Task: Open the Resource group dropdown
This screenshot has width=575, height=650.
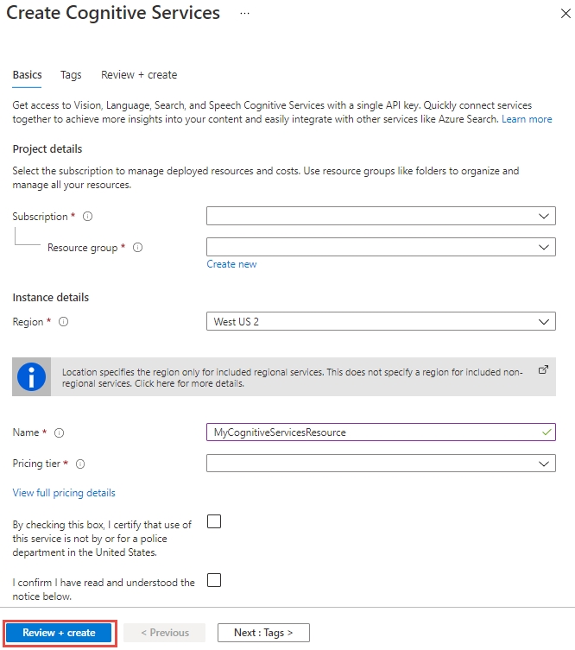Action: [x=381, y=247]
